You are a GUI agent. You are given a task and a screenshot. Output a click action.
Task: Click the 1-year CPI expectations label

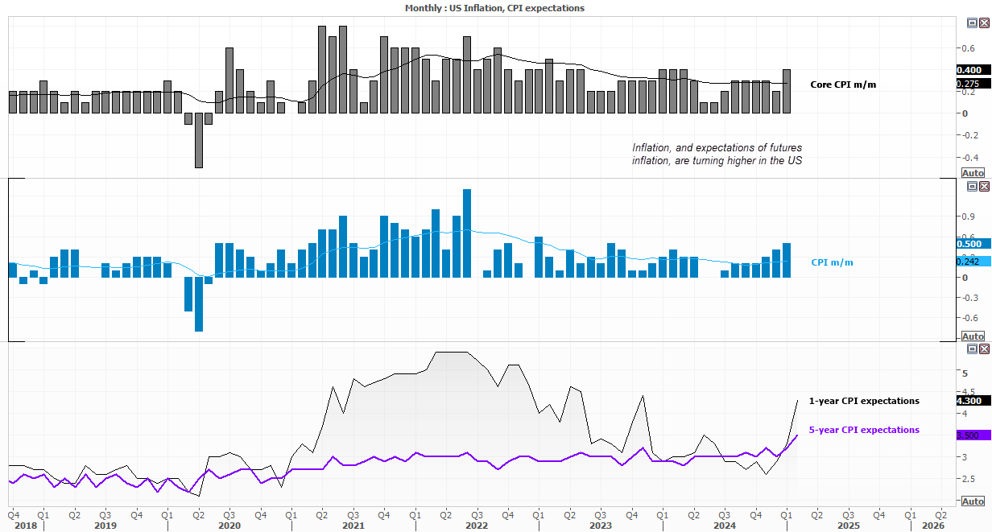(x=864, y=401)
